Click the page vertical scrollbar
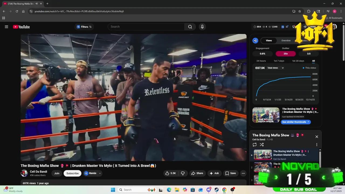Viewport: 345px width, 194px height. pos(343,43)
